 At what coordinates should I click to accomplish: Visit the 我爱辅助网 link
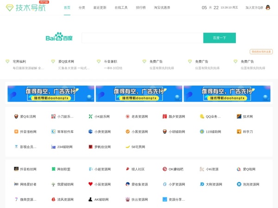pyautogui.click(x=65, y=184)
